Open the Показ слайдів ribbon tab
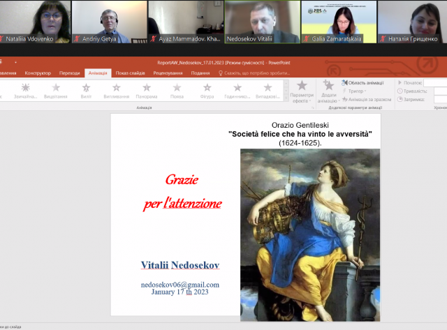Screen dimensions: 447x330 (131, 73)
